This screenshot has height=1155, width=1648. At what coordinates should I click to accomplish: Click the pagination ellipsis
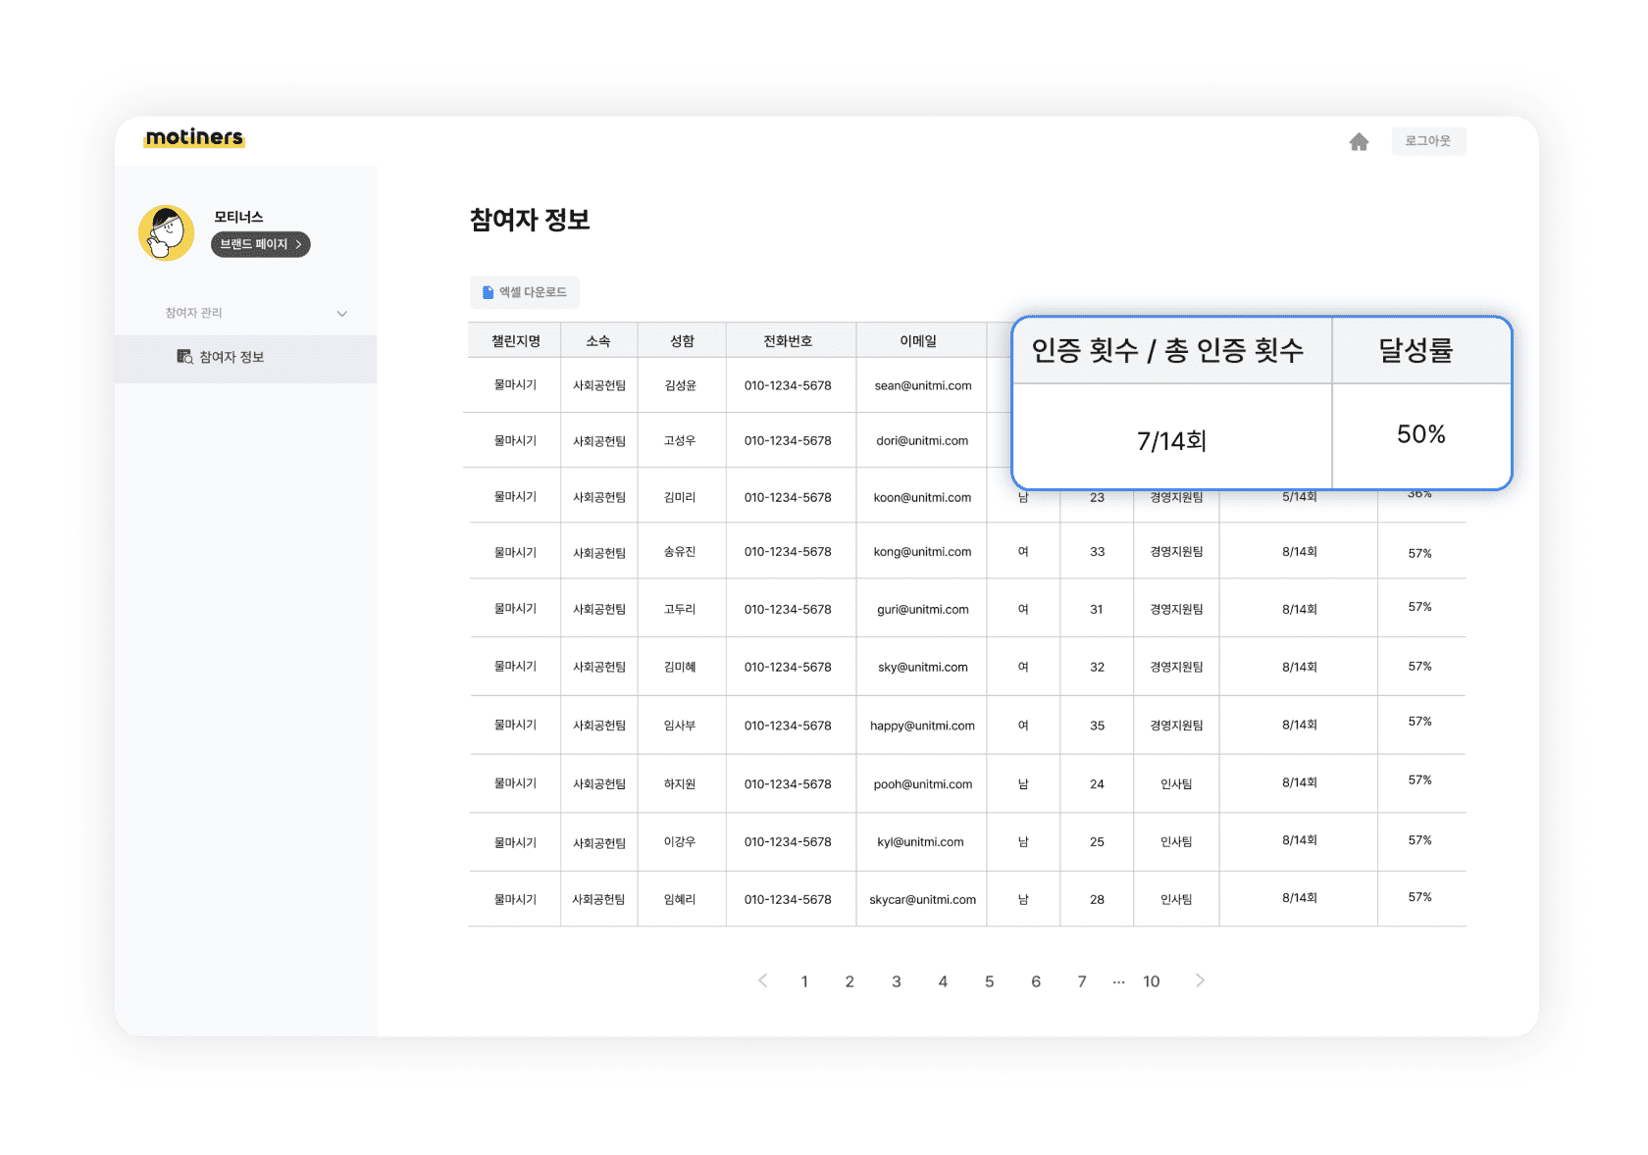1118,982
